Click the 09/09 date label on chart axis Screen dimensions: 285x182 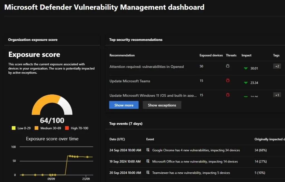tap(51, 179)
